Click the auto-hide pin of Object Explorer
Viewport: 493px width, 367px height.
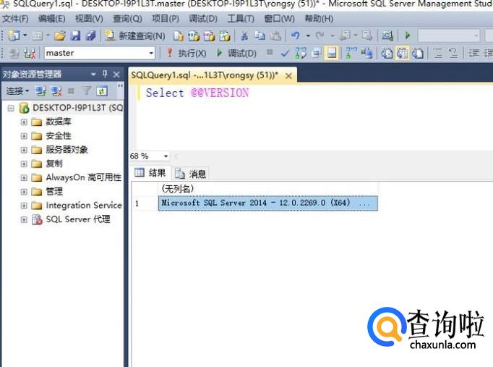coord(105,75)
